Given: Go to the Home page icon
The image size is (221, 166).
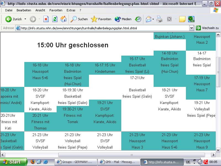Looking at the screenshot, I should [64, 19].
